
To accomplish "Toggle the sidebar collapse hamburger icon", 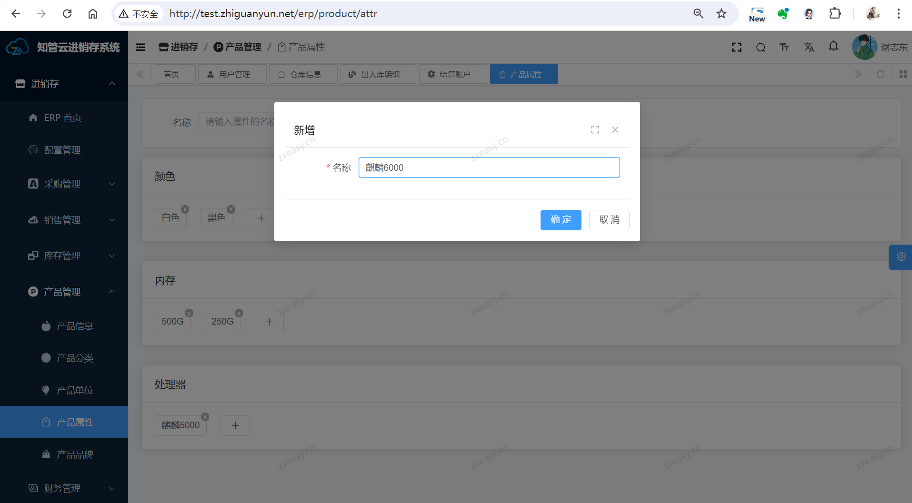I will [140, 47].
